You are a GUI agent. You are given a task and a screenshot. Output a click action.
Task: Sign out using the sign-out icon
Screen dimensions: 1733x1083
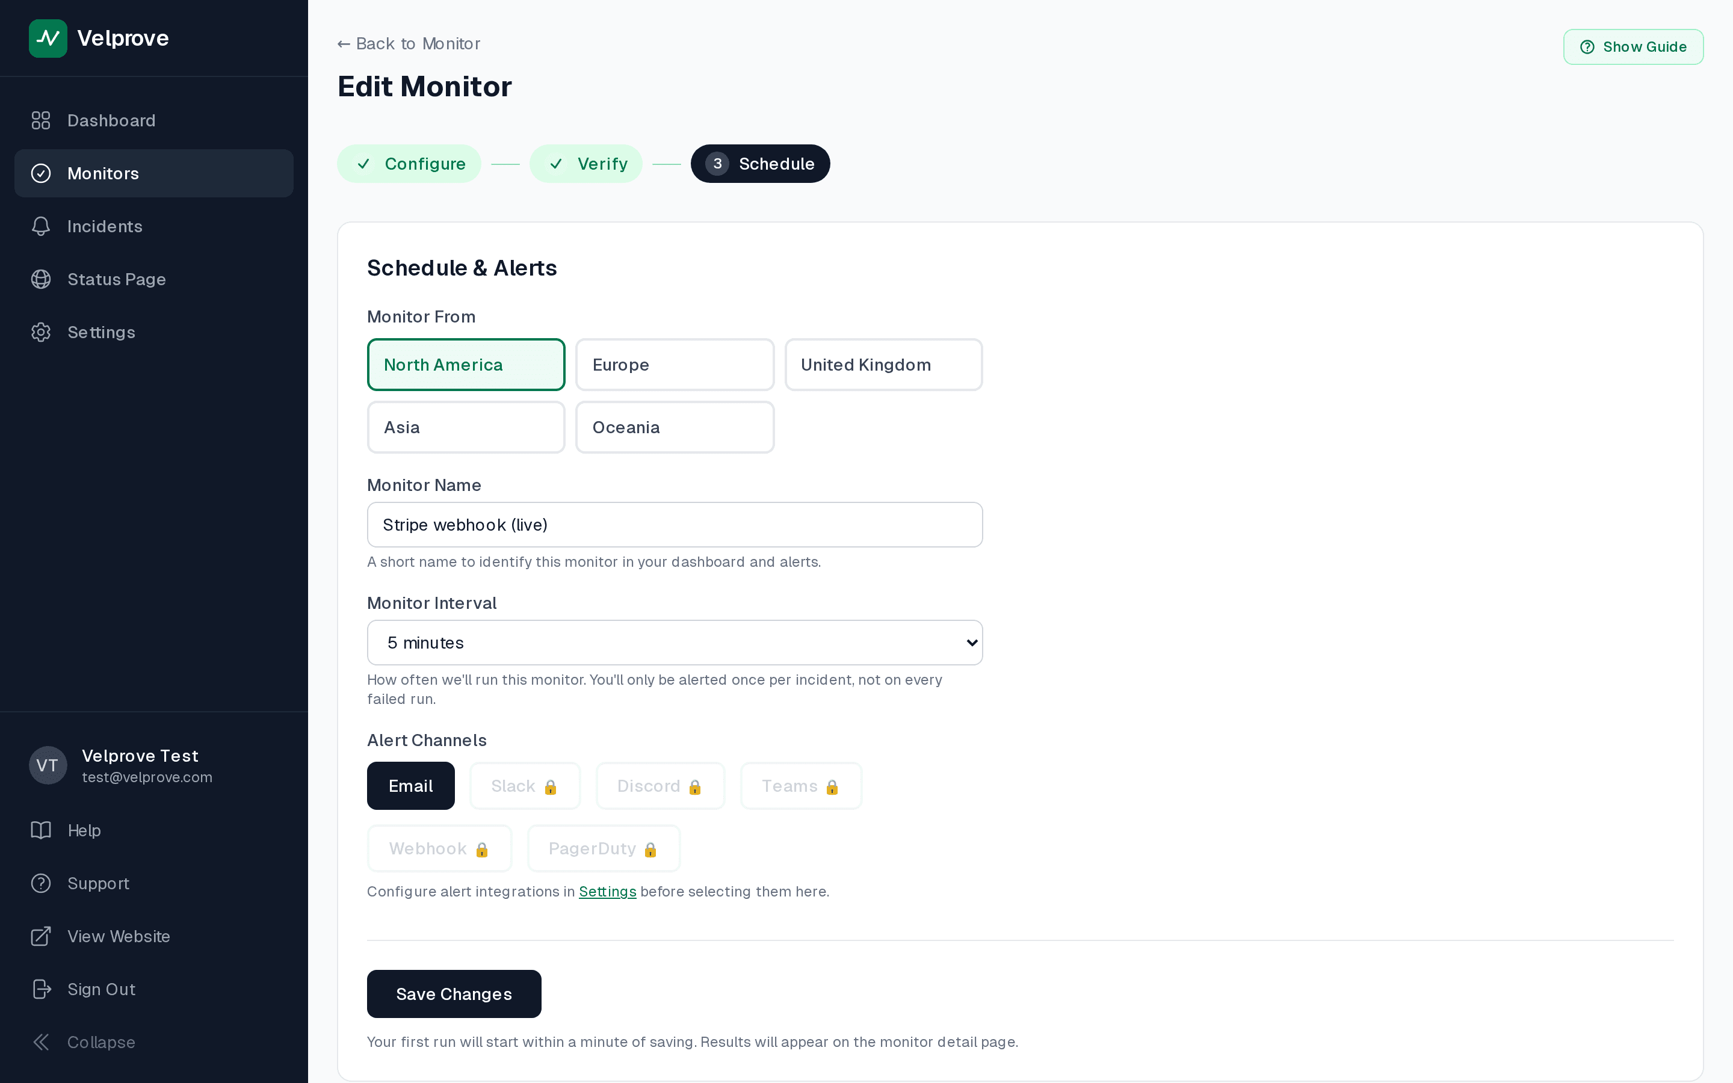41,989
